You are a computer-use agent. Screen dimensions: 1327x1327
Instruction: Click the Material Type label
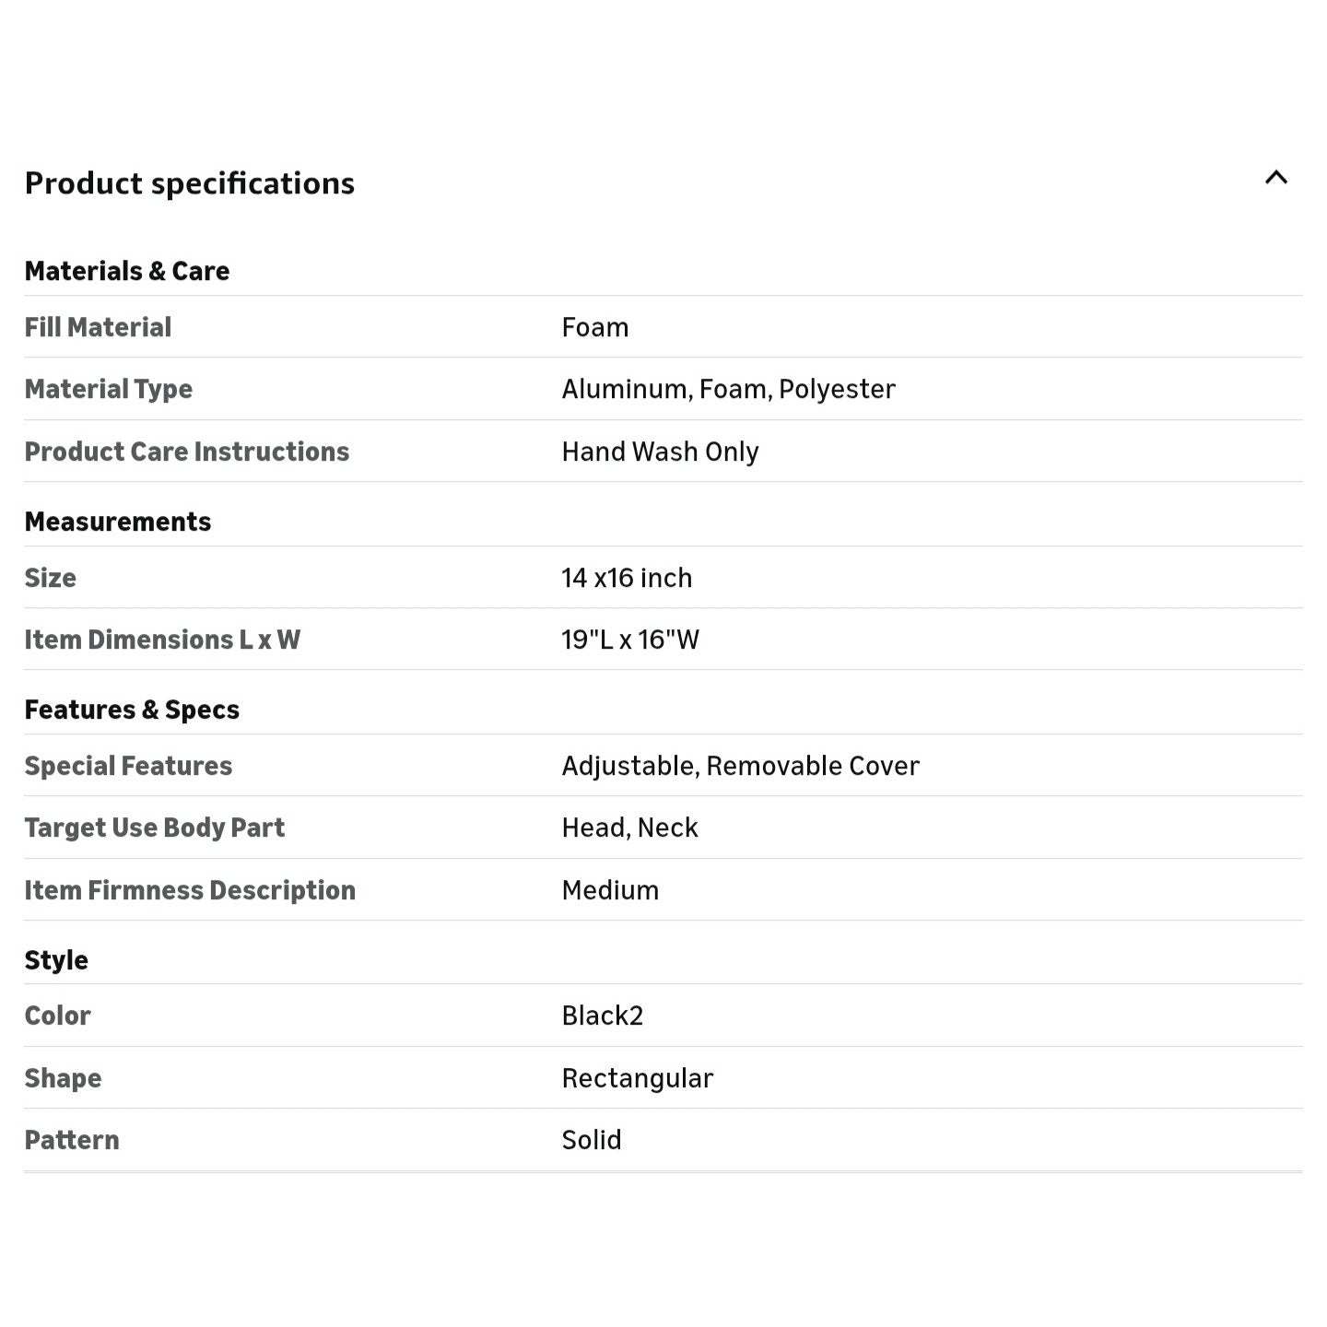click(109, 389)
